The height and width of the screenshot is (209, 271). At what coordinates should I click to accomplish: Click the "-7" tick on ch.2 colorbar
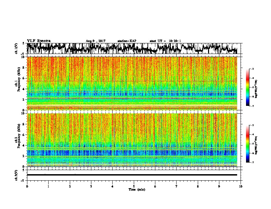coord(252,162)
